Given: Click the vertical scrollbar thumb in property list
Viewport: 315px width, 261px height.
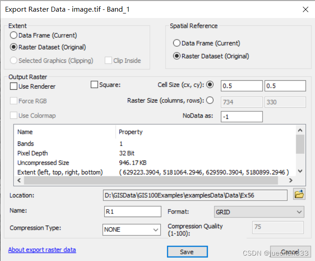Looking at the screenshot, I should pyautogui.click(x=300, y=144).
